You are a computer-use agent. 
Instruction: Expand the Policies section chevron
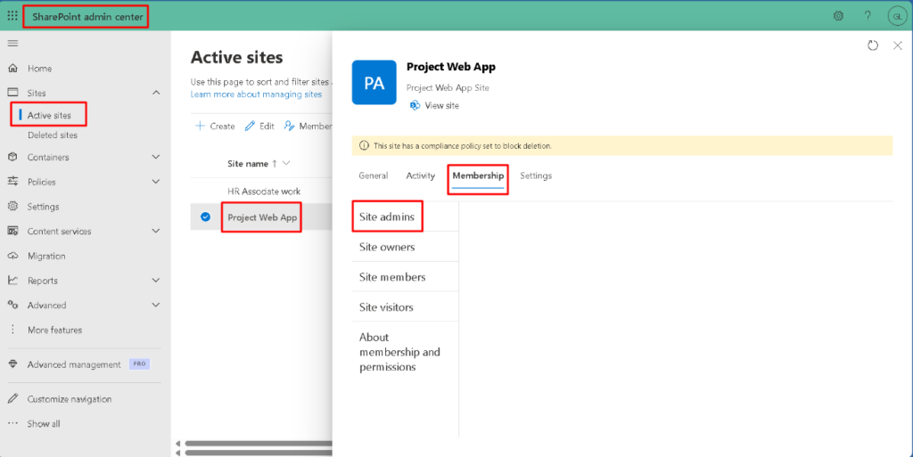click(156, 182)
